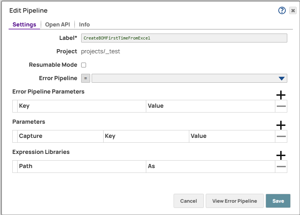Select the As column header

[211, 167]
